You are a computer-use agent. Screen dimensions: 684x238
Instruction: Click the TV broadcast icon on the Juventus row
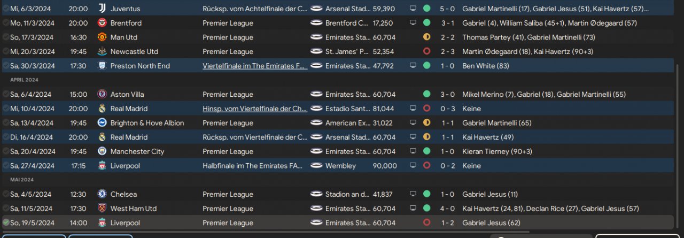413,9
